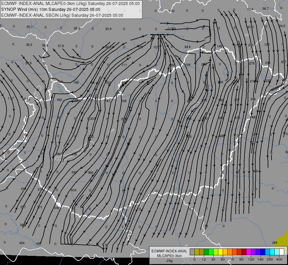Click the map value 37.8
Viewport: 288px width, 265px height.
tap(61, 46)
